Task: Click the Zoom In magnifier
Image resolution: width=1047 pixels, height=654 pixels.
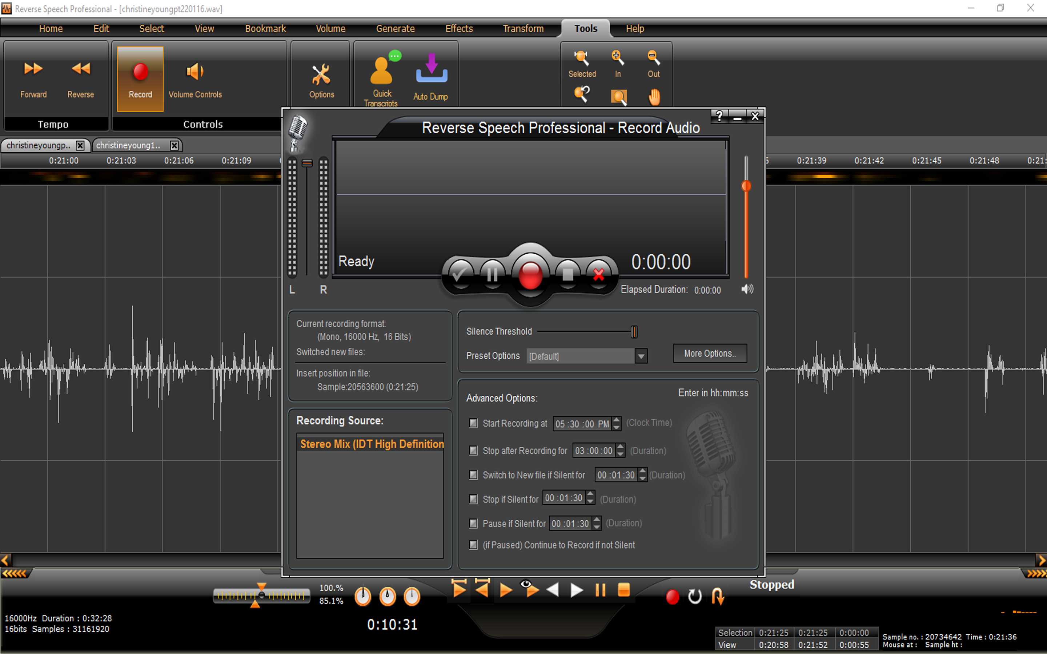Action: click(x=617, y=57)
